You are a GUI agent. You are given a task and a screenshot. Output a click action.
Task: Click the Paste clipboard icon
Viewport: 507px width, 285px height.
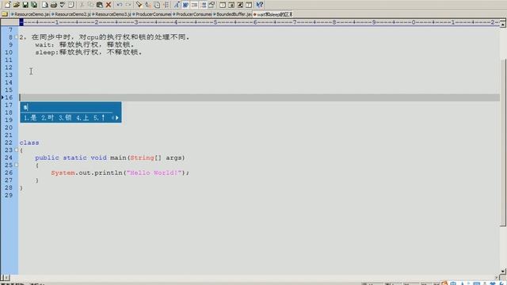coord(100,5)
